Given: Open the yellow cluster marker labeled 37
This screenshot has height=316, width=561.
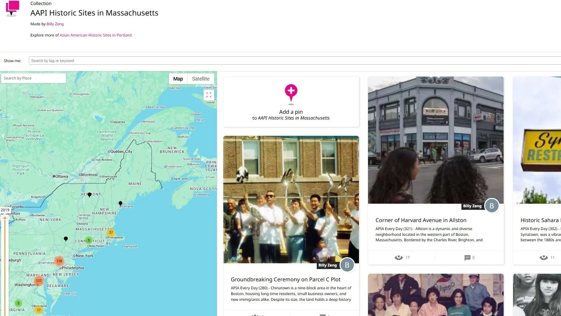Looking at the screenshot, I should pos(111,233).
